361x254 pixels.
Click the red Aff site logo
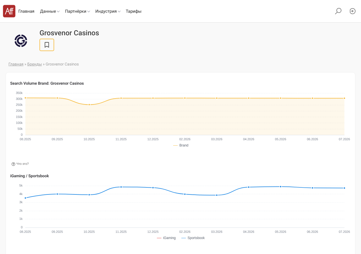click(x=9, y=11)
